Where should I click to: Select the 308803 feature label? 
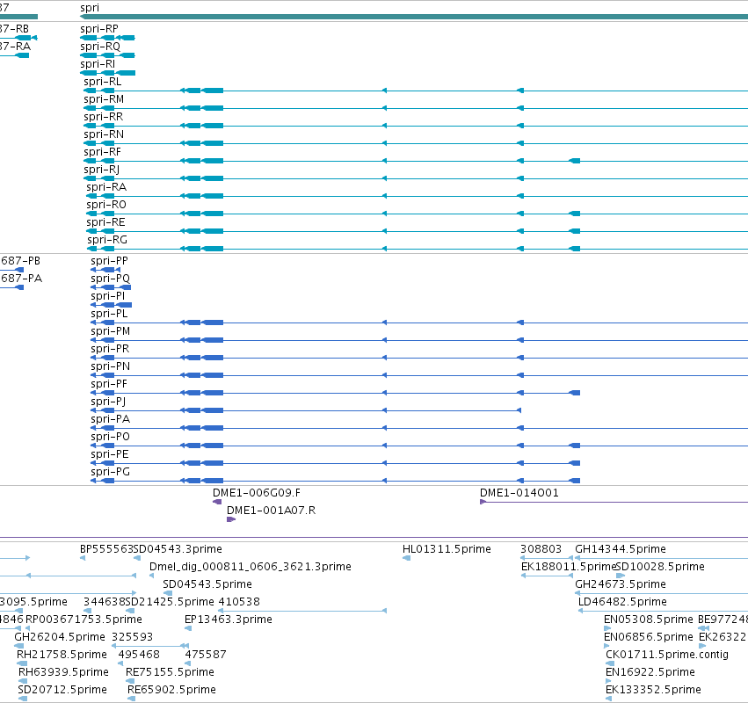tap(541, 549)
